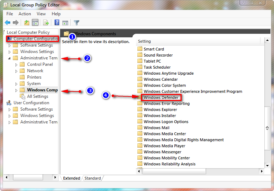The width and height of the screenshot is (274, 191).
Task: Toggle the Show/Hide Console Tree icon
Action: (35, 23)
